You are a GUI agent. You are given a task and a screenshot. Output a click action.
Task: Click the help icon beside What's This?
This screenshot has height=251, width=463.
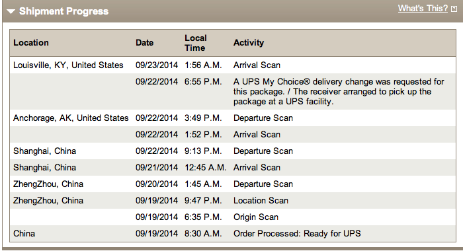point(454,9)
